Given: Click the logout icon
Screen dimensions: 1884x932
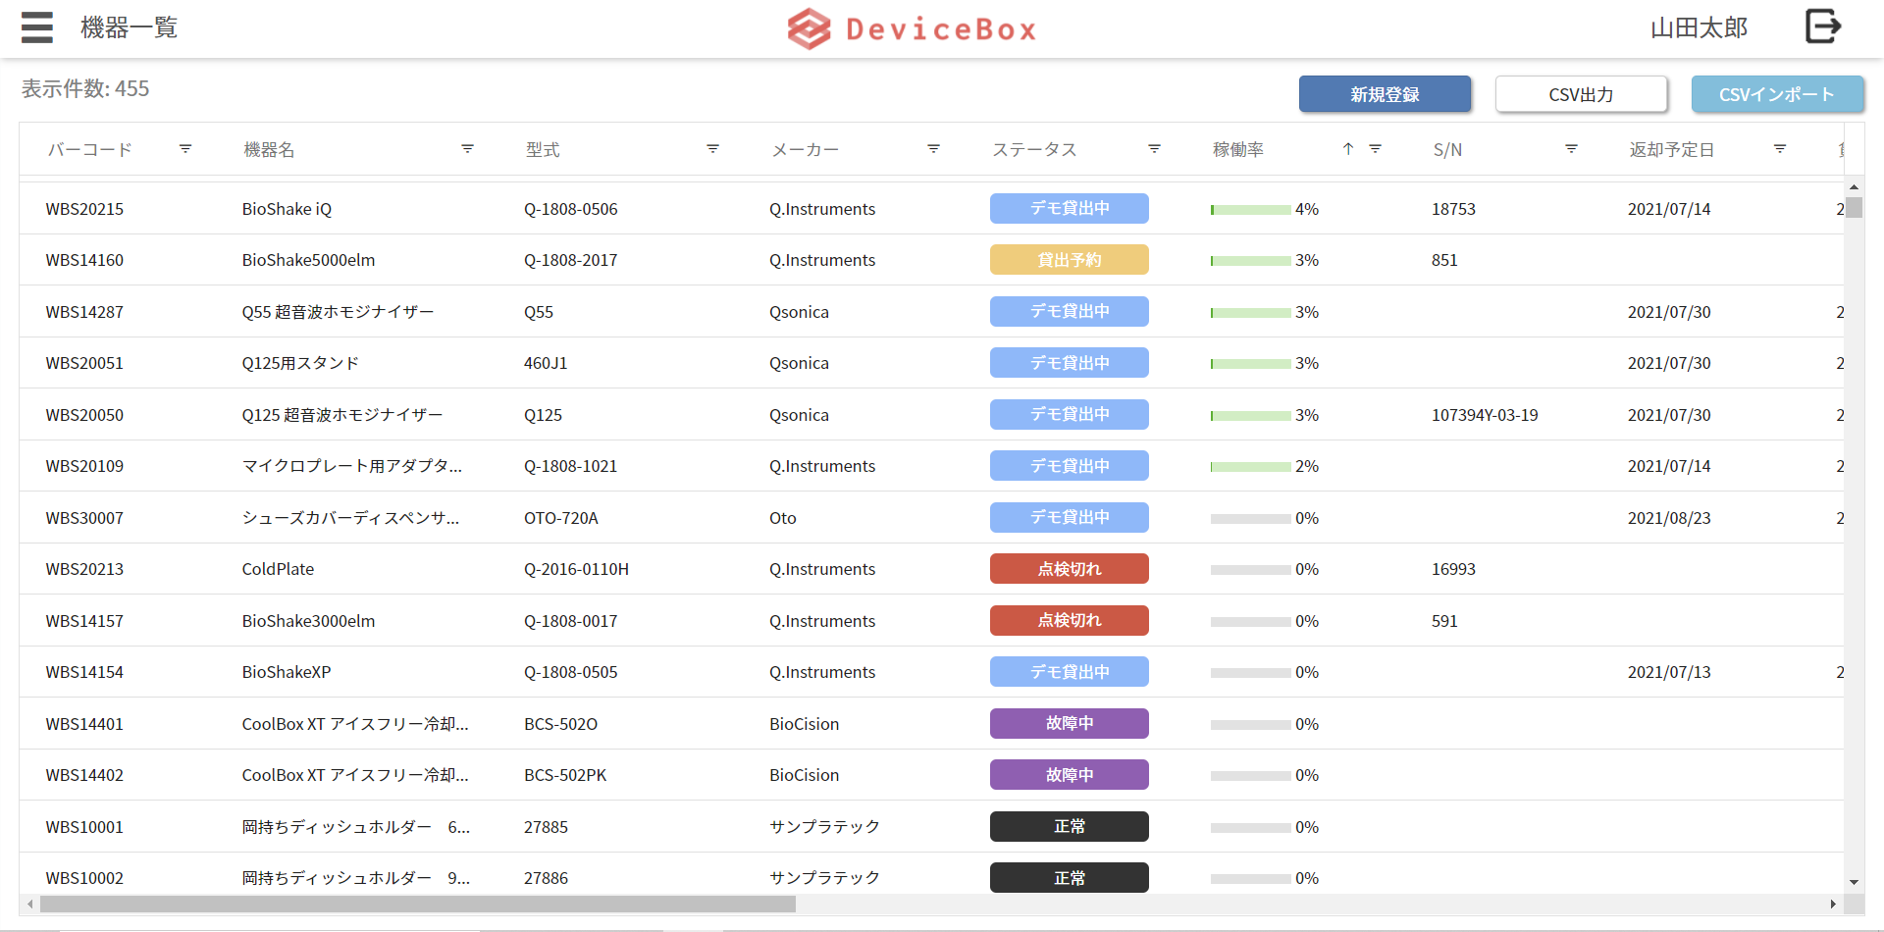Looking at the screenshot, I should (1822, 26).
